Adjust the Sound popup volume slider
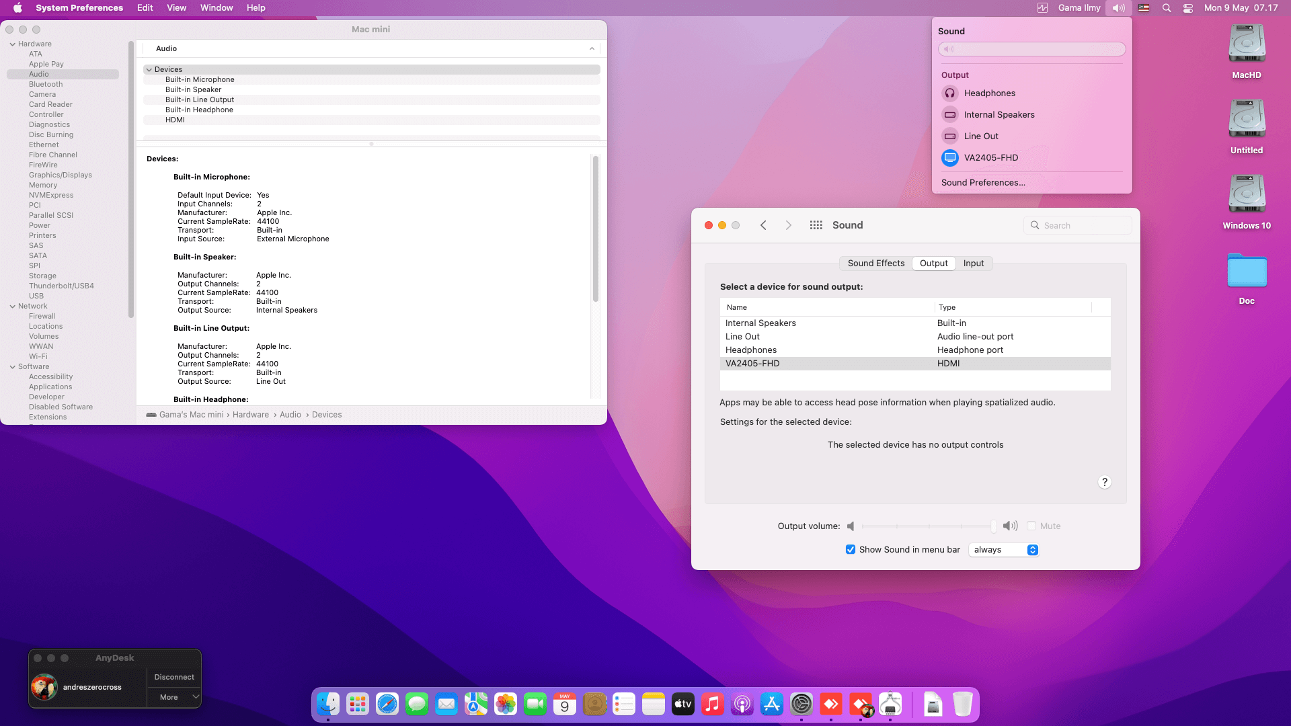 pos(1031,49)
